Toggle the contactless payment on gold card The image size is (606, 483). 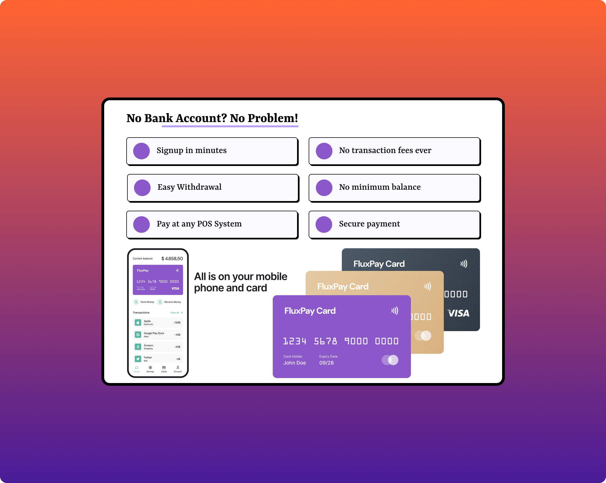point(426,287)
